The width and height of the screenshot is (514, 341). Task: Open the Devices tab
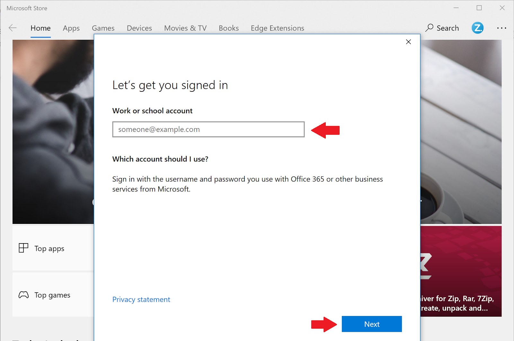139,28
